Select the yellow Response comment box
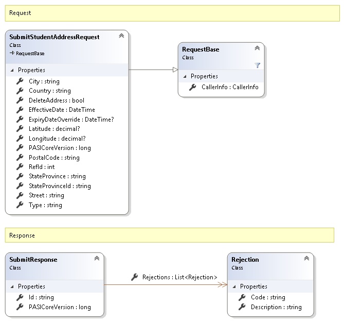This screenshot has width=344, height=321. pos(169,235)
